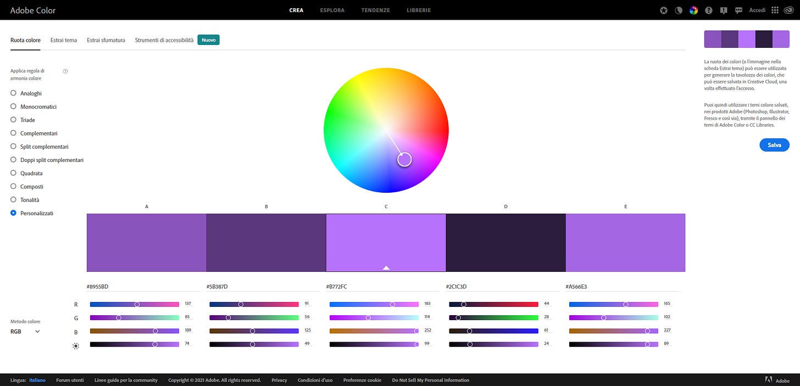
Task: Select the Split complementari rule
Action: pos(13,147)
